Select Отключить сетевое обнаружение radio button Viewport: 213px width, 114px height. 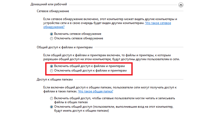52,39
